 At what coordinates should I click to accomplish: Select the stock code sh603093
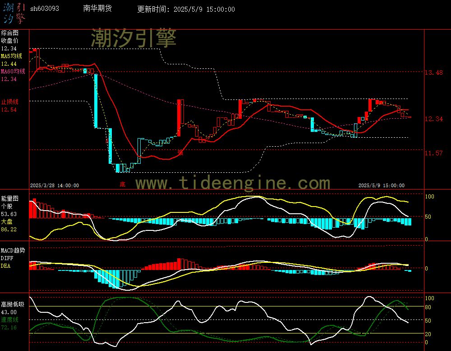point(45,9)
